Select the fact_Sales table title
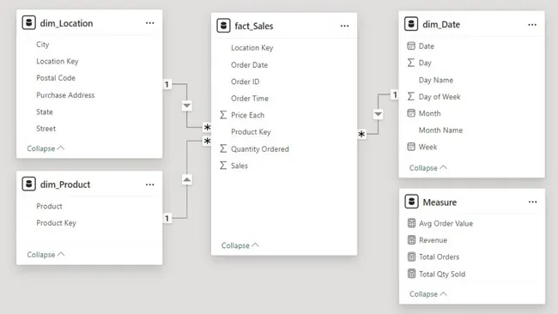 [x=254, y=27]
